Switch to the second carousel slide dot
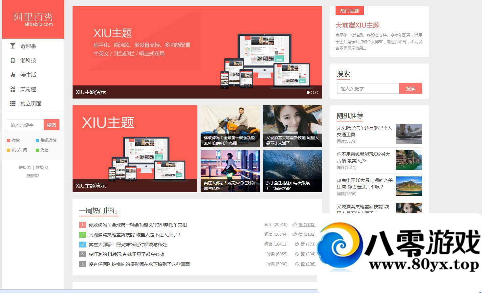 pos(312,93)
